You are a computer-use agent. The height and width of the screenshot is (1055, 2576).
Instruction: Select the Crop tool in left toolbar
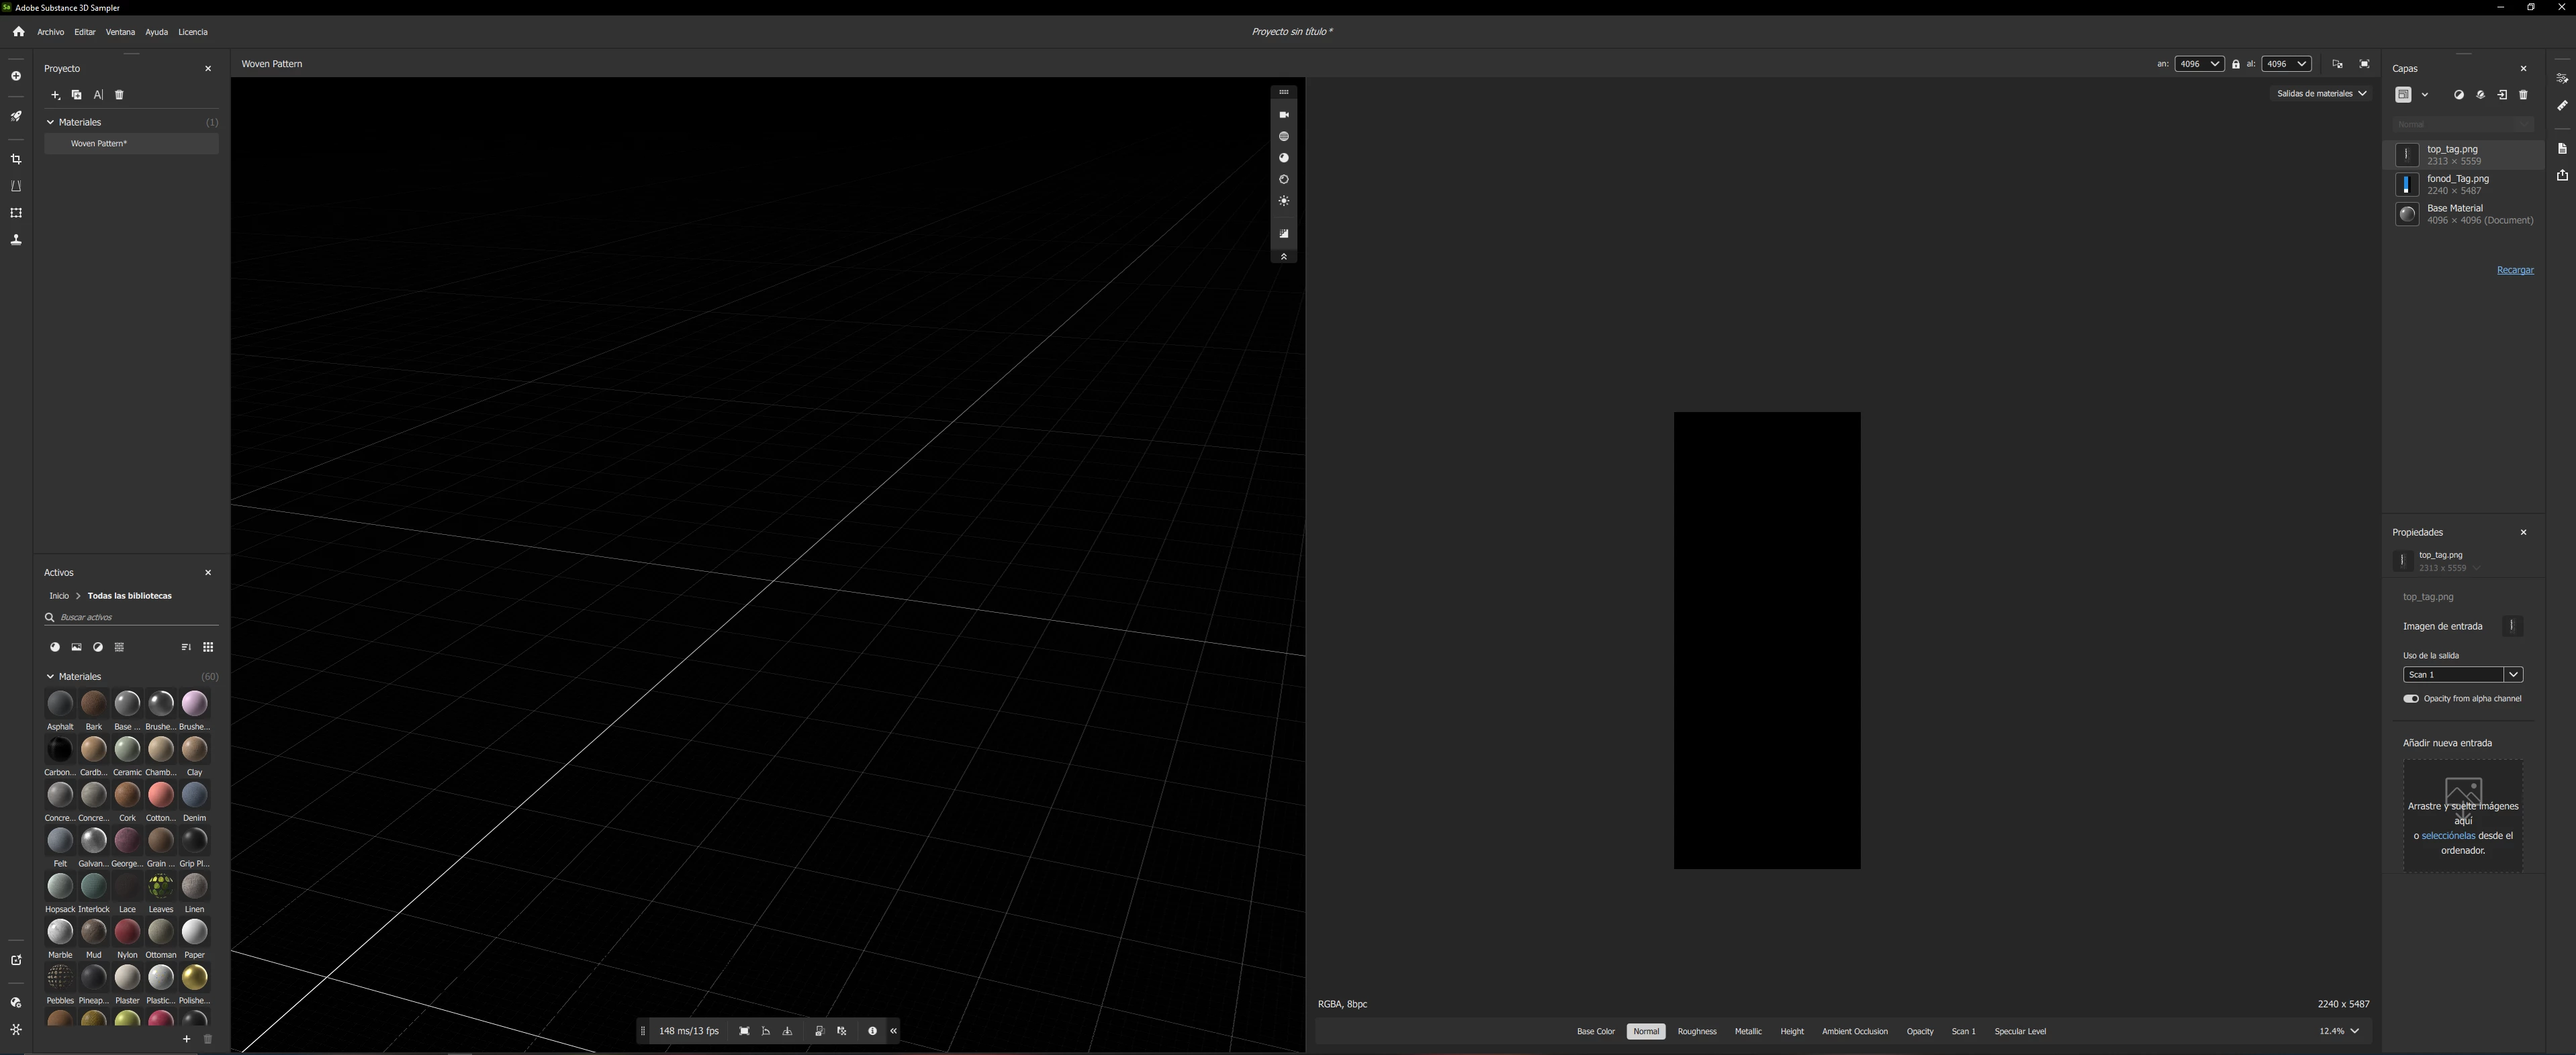coord(16,160)
